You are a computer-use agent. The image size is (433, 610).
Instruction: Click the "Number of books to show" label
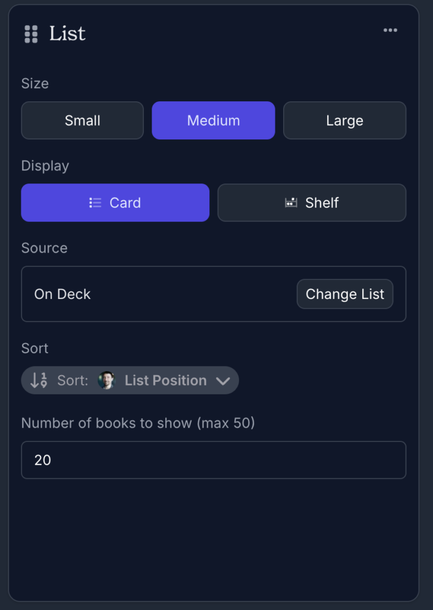coord(138,423)
